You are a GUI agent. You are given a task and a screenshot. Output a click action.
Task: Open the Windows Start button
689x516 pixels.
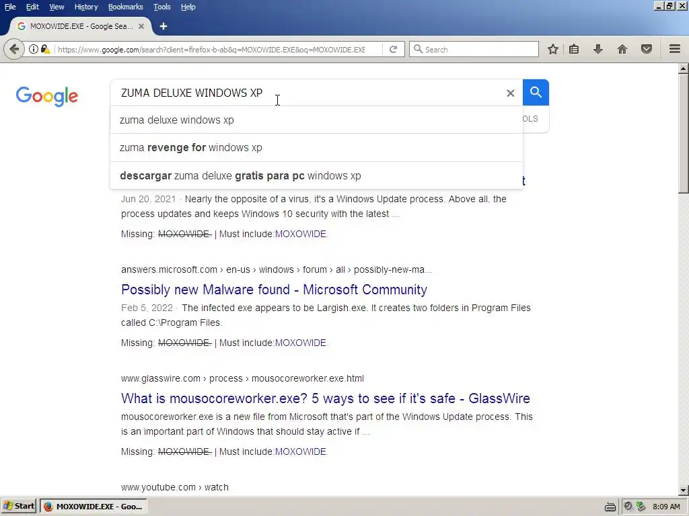tap(20, 507)
